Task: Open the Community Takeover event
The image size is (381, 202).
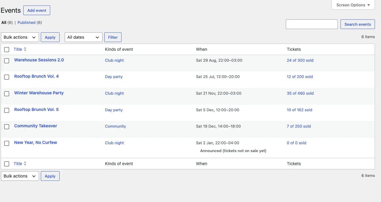Action: 36,126
